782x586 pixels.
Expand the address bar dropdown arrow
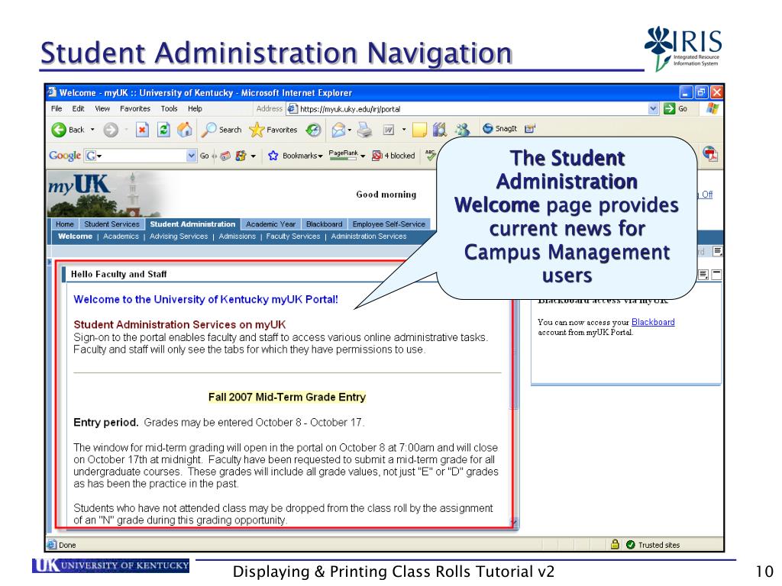(x=654, y=108)
